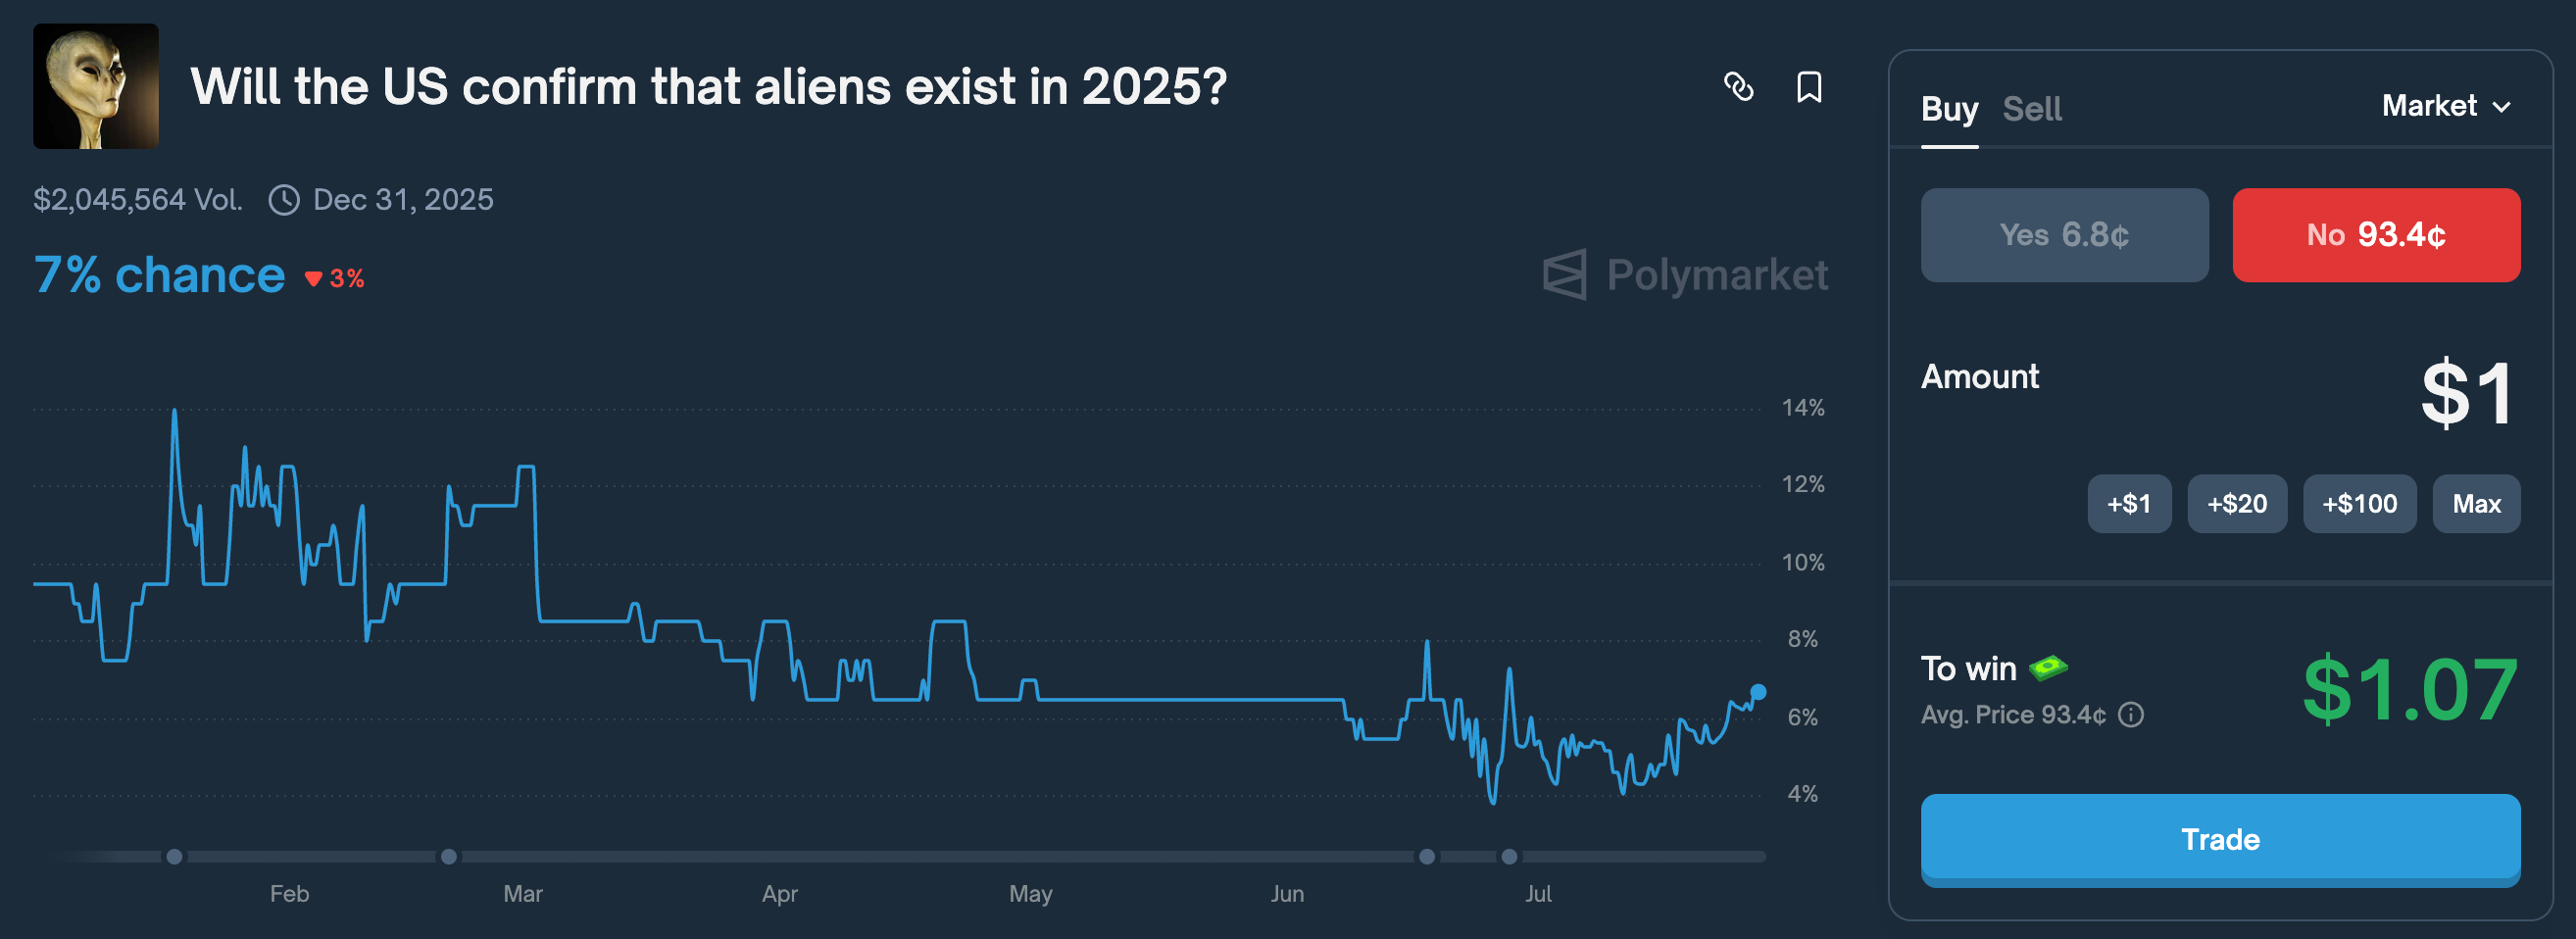Open the alien market thumbnail image

(x=96, y=87)
